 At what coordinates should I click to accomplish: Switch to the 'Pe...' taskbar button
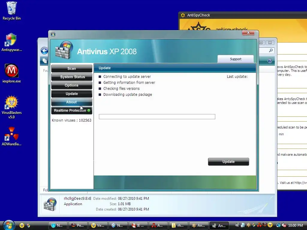click(x=78, y=226)
